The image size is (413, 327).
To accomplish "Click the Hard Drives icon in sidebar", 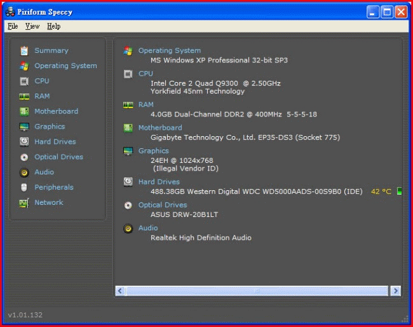I will [x=24, y=142].
